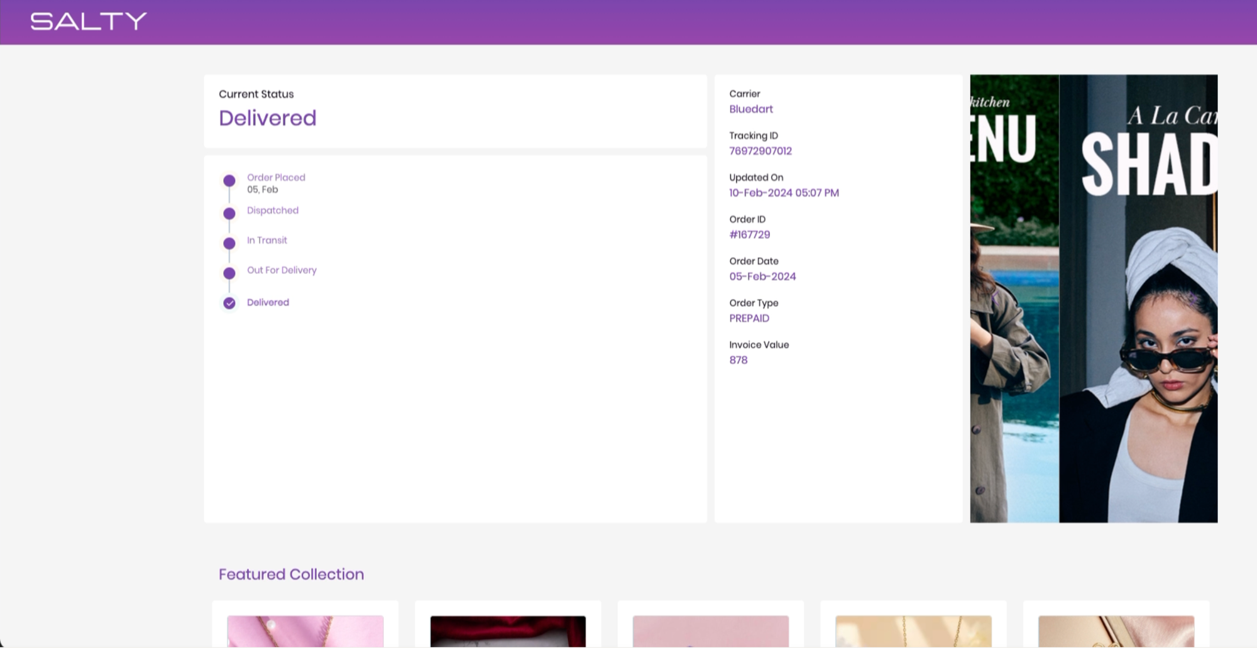Click tracking ID 76972907012

pyautogui.click(x=760, y=151)
